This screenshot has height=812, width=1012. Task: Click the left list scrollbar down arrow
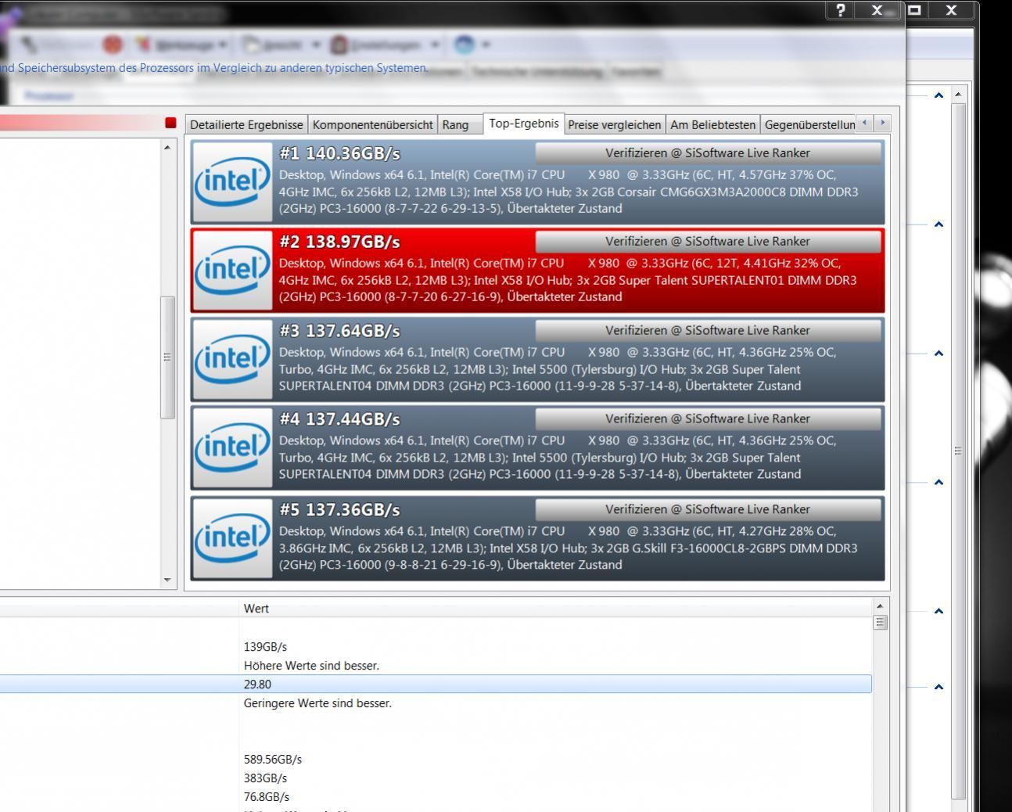click(x=167, y=580)
